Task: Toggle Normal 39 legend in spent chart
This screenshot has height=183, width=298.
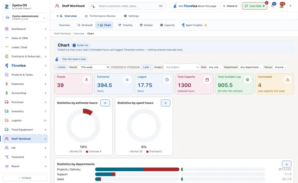Action: [135, 152]
